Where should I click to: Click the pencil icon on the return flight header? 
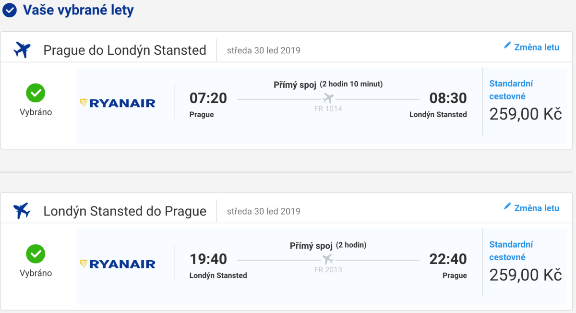507,206
